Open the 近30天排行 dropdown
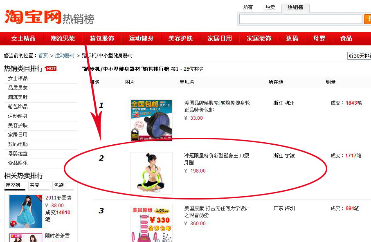371x242 pixels. pos(359,56)
